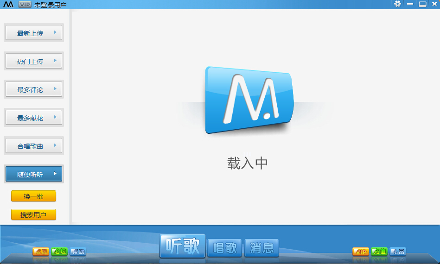Screen dimensions: 440x264
Task: Expand the 热门上传 category arrow
Action: pyautogui.click(x=55, y=61)
